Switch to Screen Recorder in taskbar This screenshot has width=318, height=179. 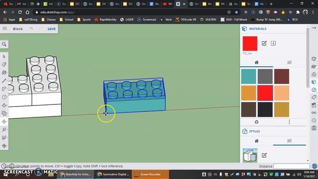pos(150,175)
